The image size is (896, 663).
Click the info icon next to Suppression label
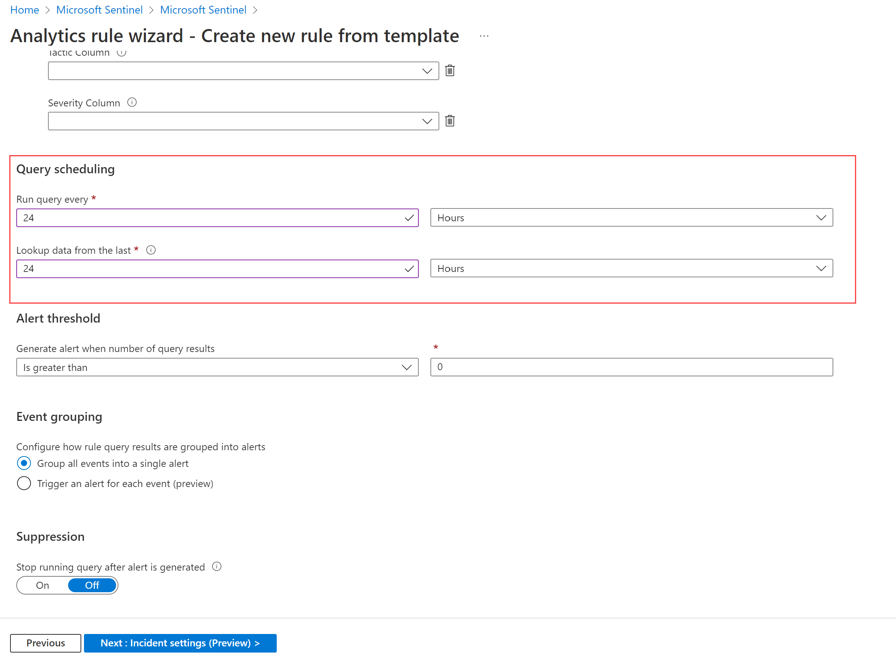click(220, 567)
